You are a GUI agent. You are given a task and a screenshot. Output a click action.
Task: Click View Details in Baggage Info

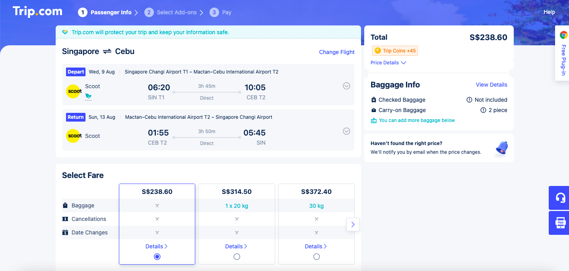pos(491,85)
